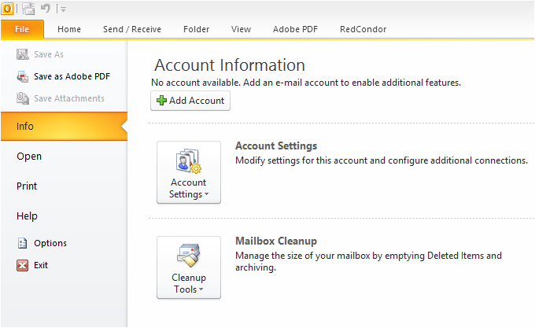The image size is (535, 328).
Task: Click the Cleanup Tools broom icon
Action: click(188, 256)
